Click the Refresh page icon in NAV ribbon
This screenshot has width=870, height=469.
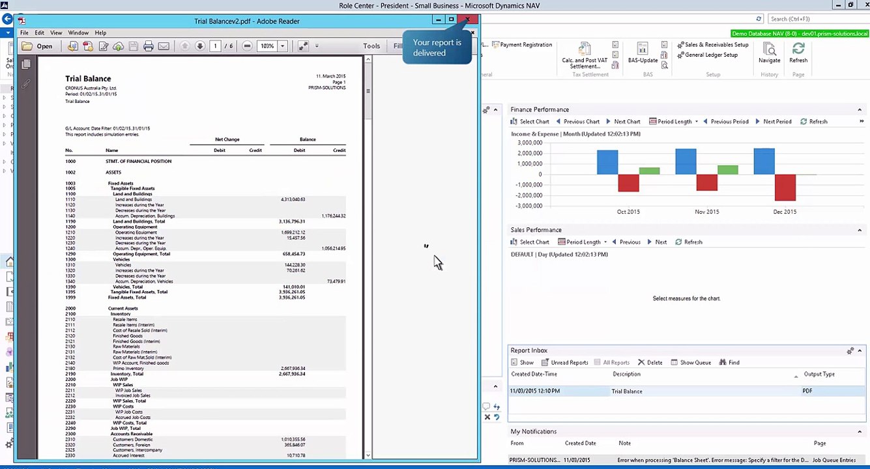click(x=798, y=52)
